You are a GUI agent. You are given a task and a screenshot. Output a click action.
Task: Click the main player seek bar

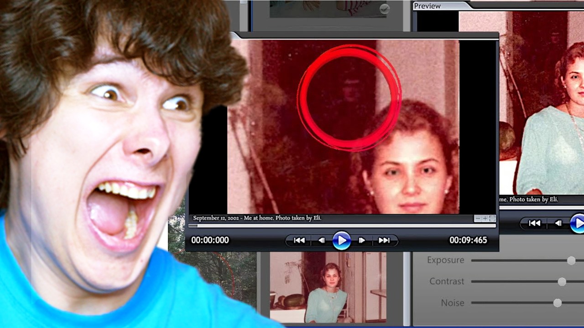[x=342, y=225]
